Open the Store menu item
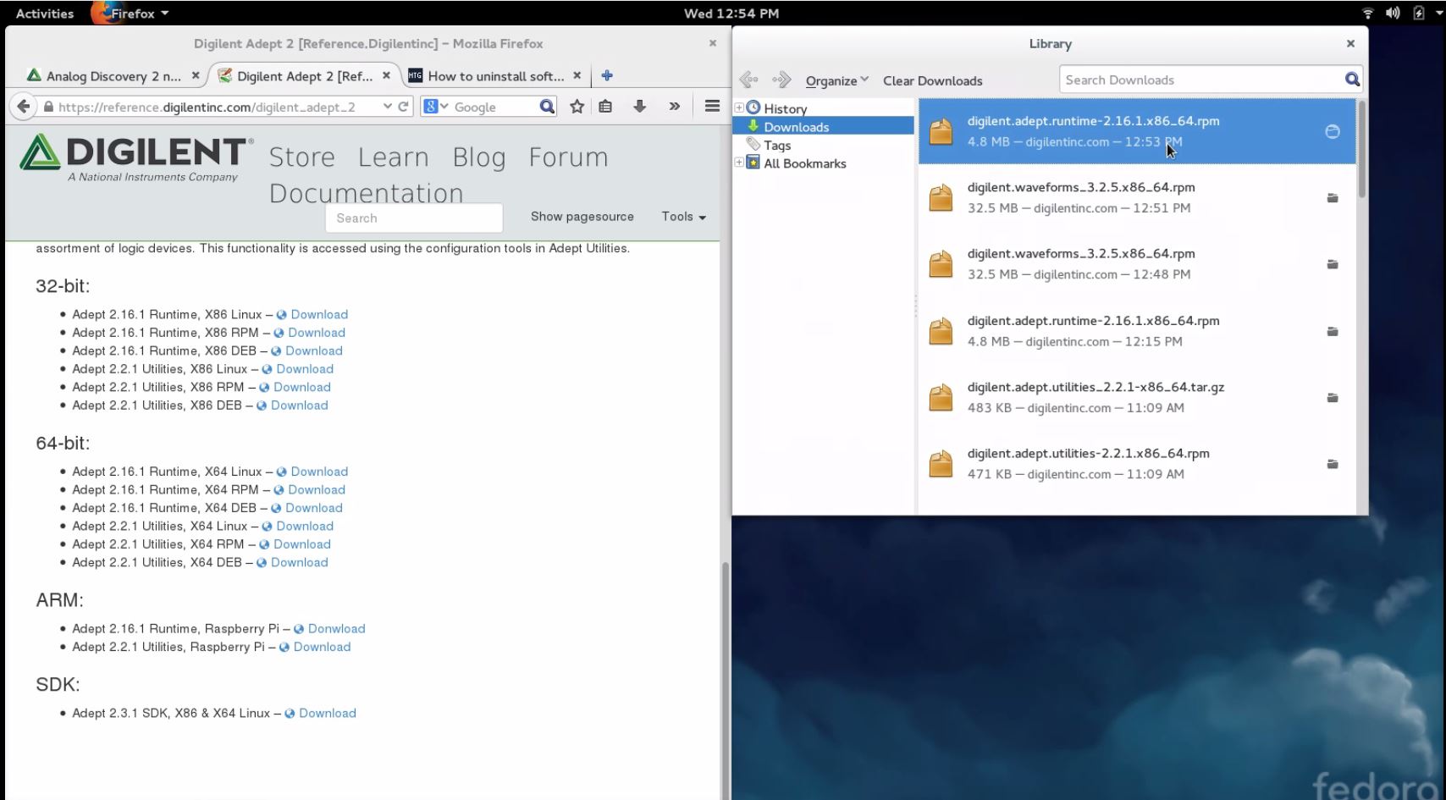 tap(302, 157)
